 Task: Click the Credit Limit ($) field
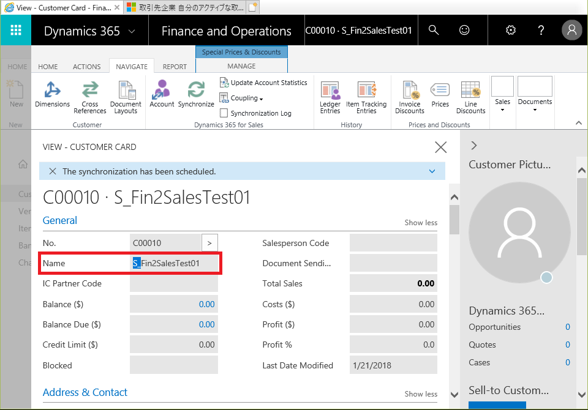pyautogui.click(x=174, y=345)
